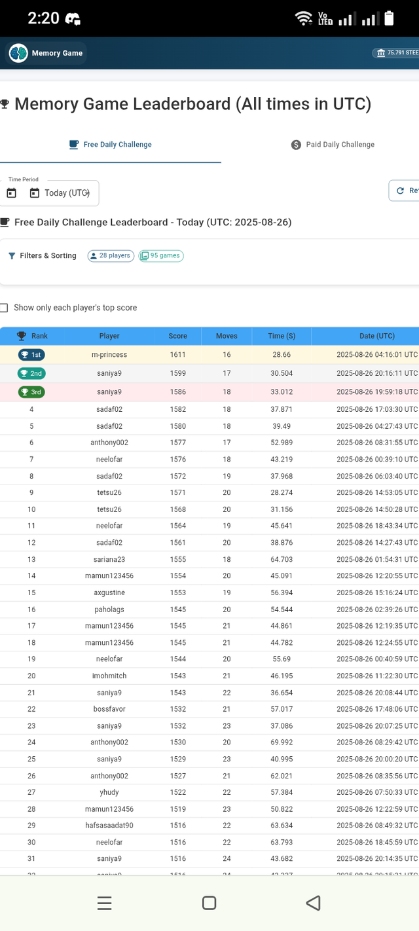Tap the refresh arrow icon

tap(400, 191)
